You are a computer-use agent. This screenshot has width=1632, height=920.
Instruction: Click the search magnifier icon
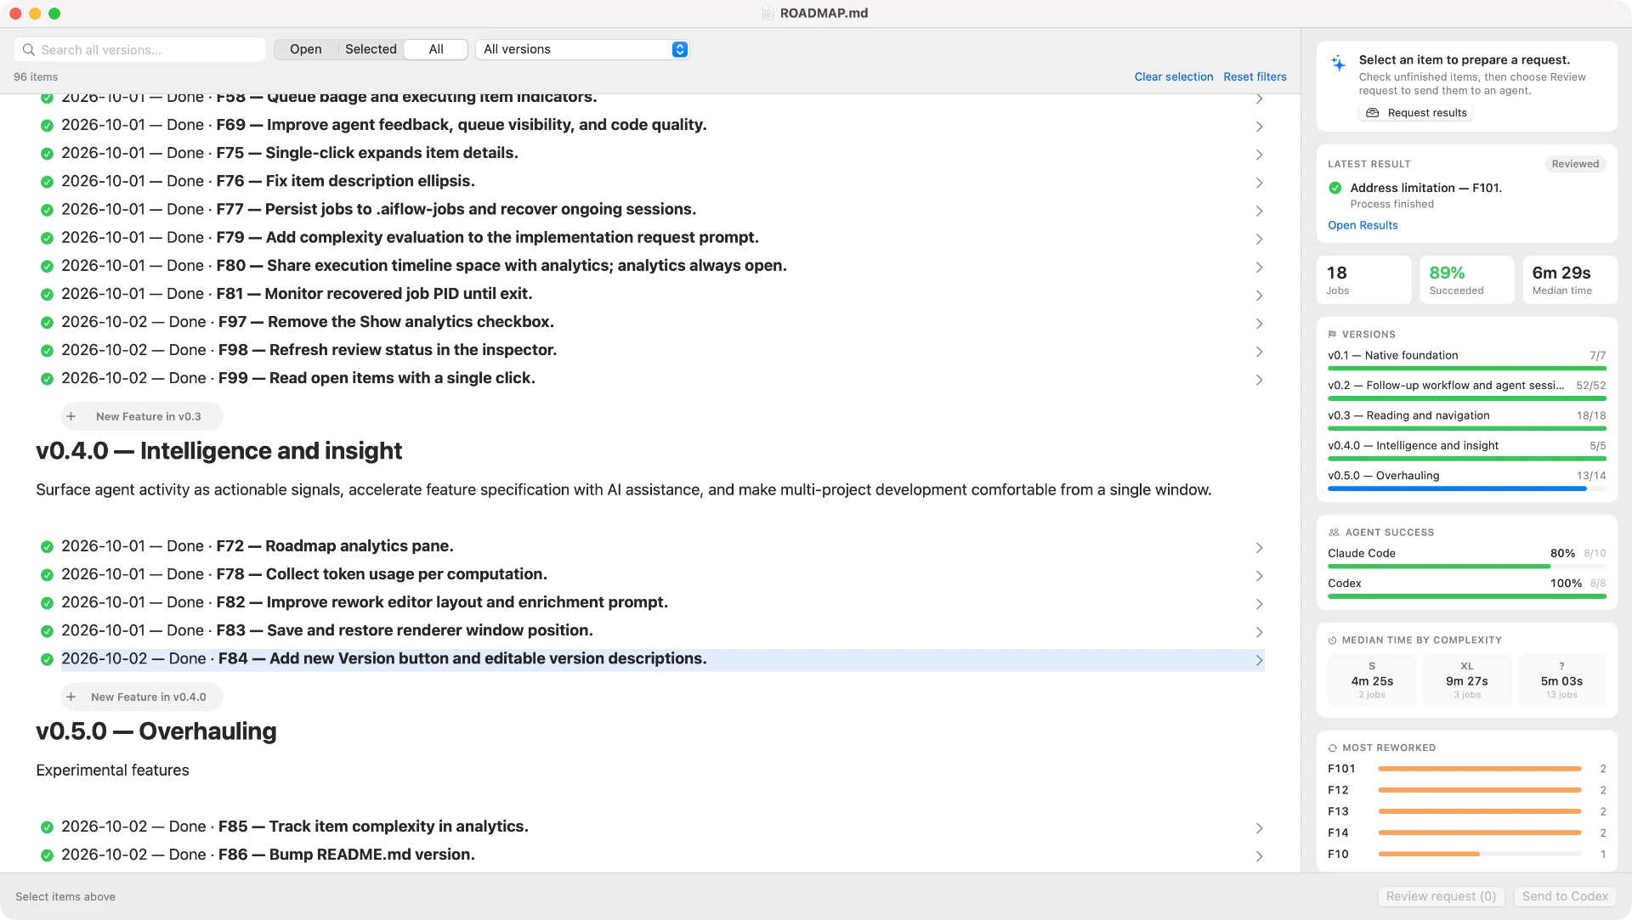coord(29,50)
